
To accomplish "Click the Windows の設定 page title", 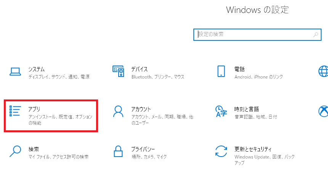I will (257, 10).
